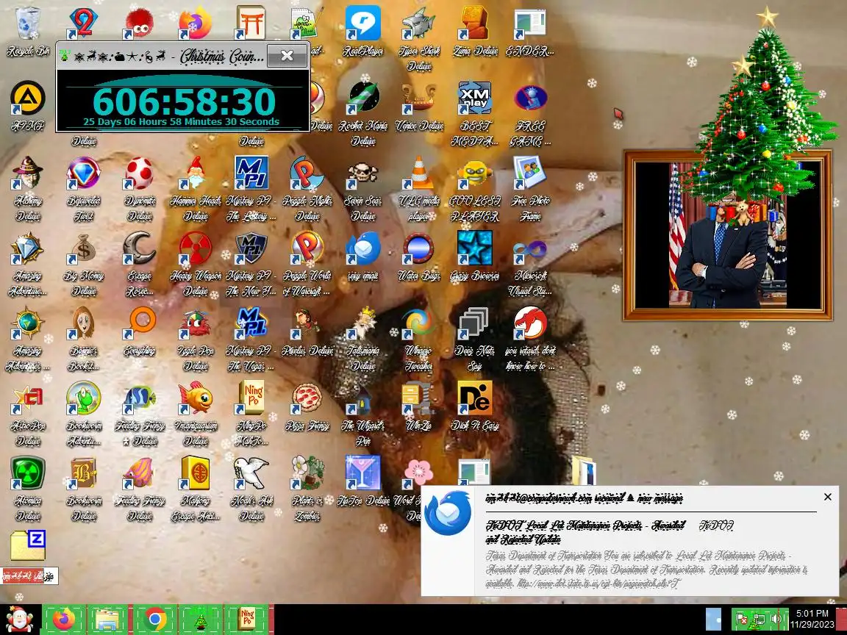Image resolution: width=847 pixels, height=635 pixels.
Task: Open the RealPlayer desktop shortcut
Action: click(363, 32)
